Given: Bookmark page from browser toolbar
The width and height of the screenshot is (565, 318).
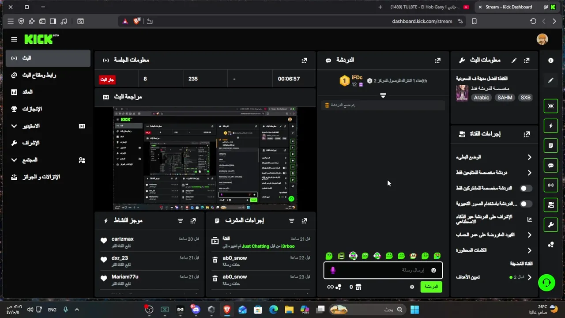Looking at the screenshot, I should tap(474, 21).
